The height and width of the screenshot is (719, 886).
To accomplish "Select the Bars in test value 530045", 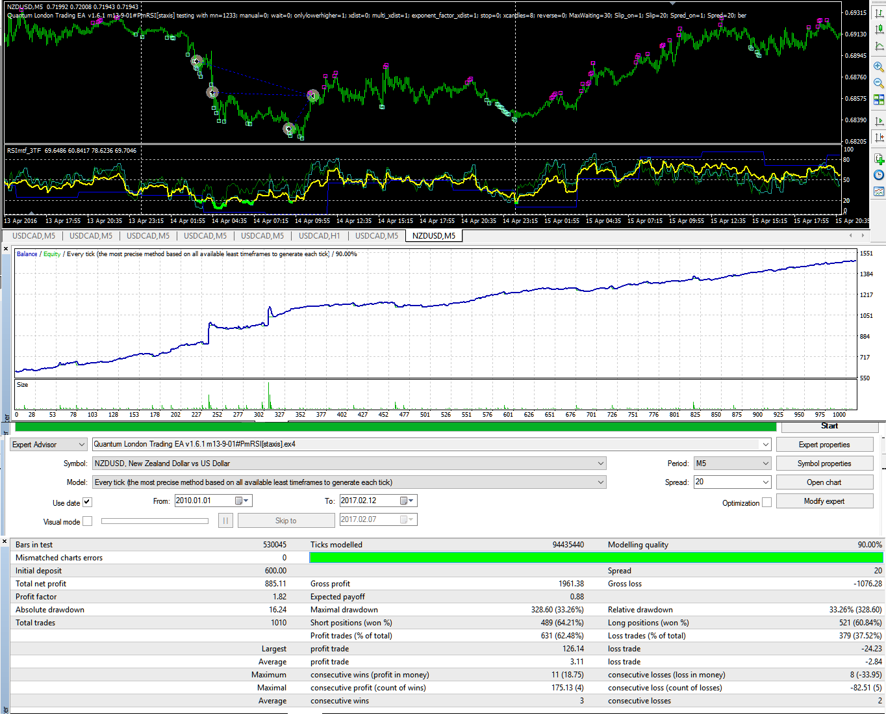I will tap(275, 545).
